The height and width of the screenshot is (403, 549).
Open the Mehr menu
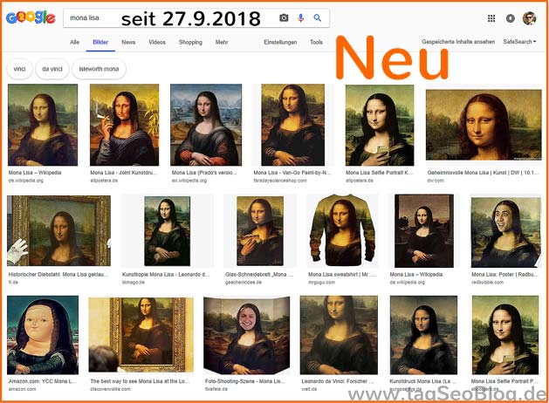pos(222,43)
